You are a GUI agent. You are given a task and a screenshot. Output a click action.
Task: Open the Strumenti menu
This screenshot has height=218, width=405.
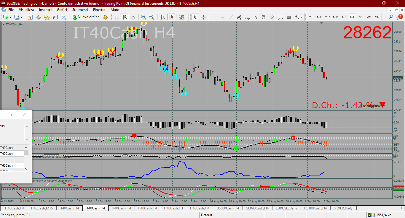click(80, 10)
